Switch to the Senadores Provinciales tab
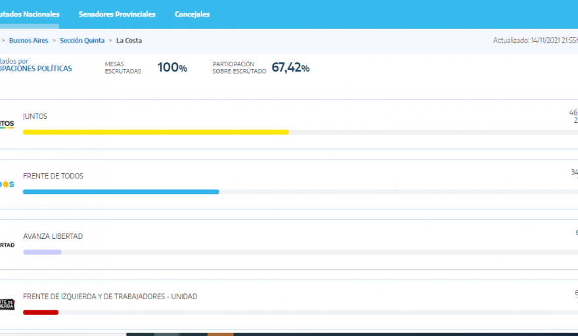Image resolution: width=578 pixels, height=336 pixels. pos(117,14)
